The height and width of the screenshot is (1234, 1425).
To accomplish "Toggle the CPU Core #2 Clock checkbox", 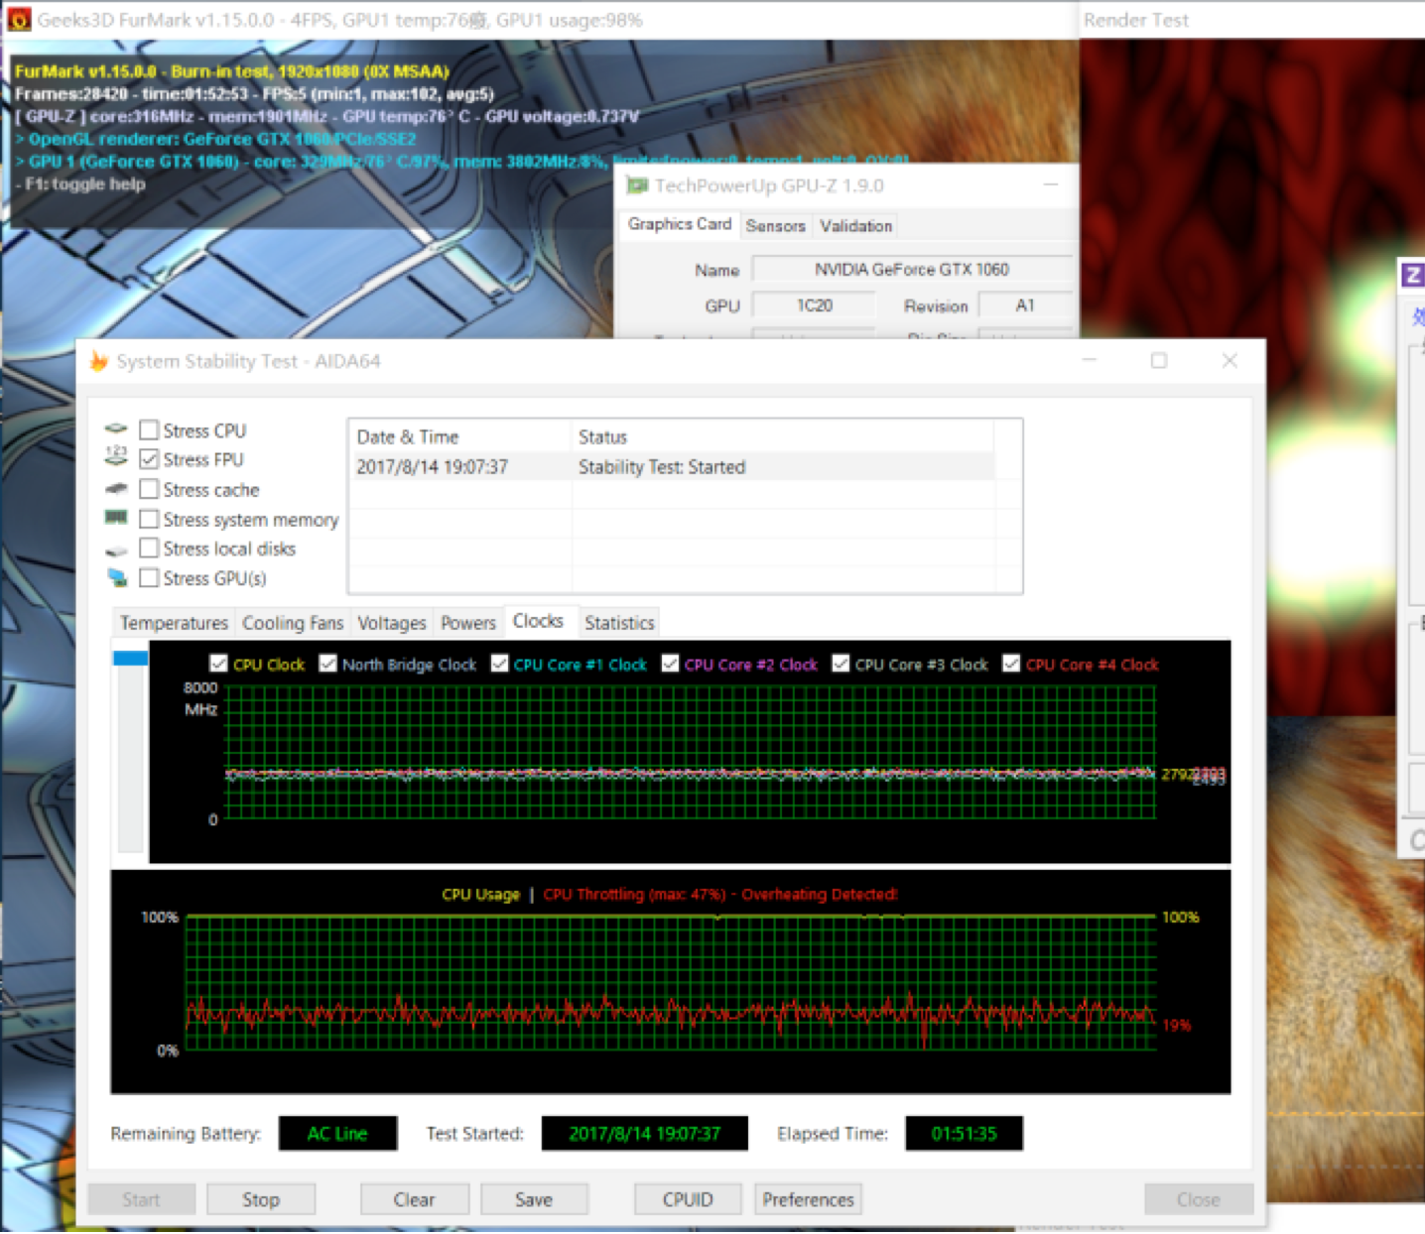I will [670, 664].
